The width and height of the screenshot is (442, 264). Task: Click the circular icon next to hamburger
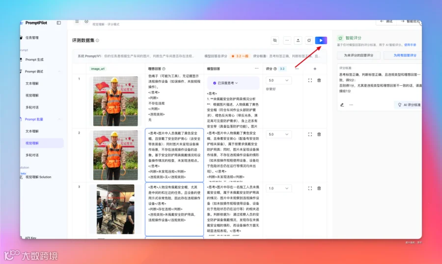coord(86,22)
